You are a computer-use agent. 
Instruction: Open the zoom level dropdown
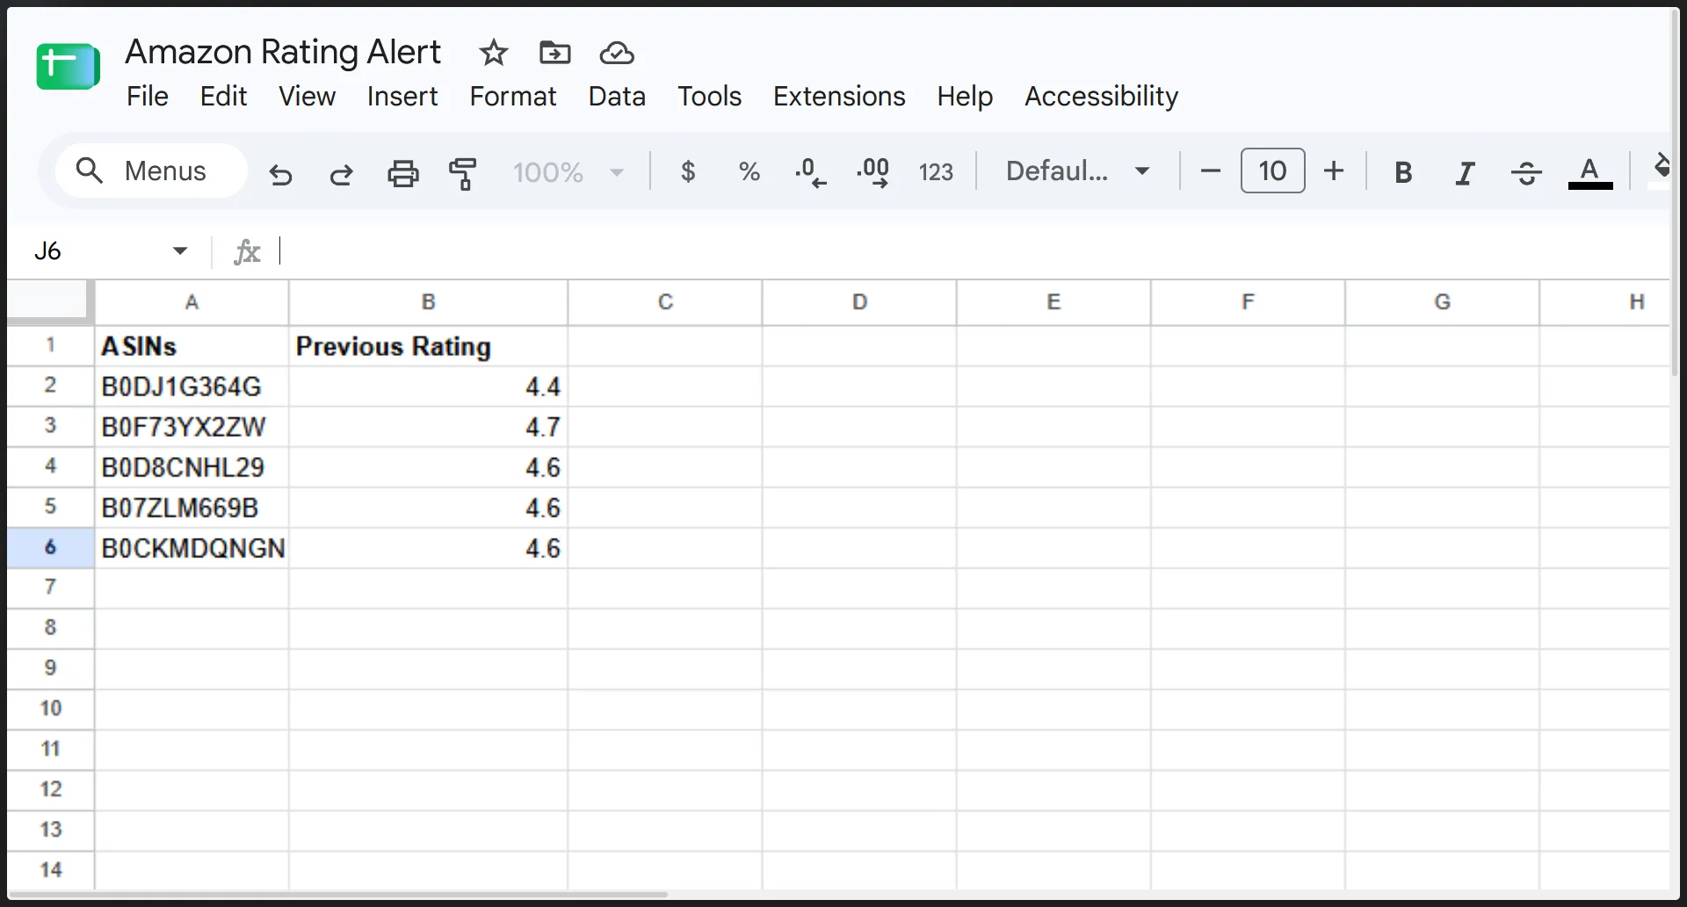coord(568,172)
